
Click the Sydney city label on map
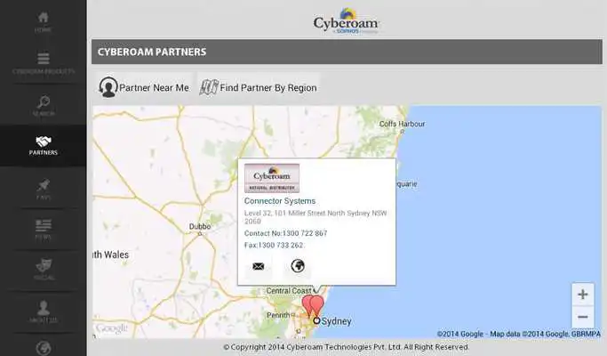tap(336, 321)
